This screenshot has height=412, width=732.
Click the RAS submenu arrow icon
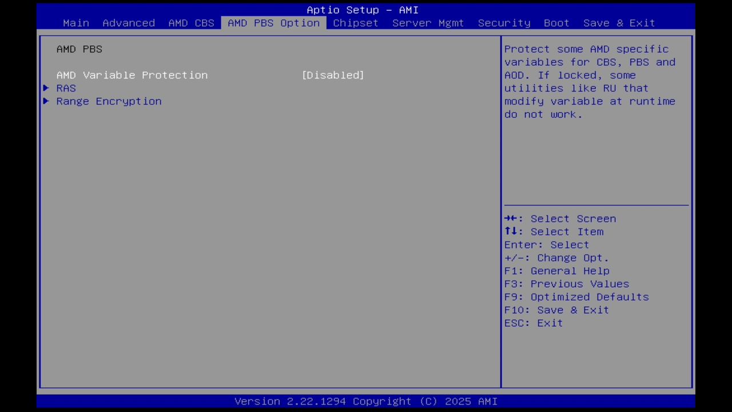coord(46,88)
